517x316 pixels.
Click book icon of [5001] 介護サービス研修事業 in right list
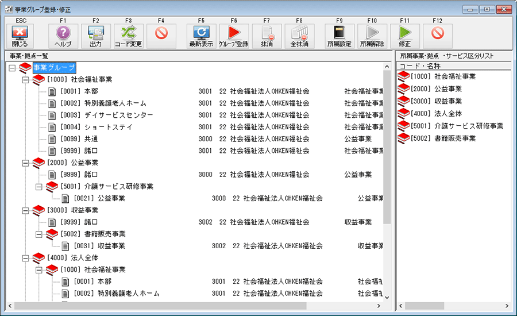(403, 126)
